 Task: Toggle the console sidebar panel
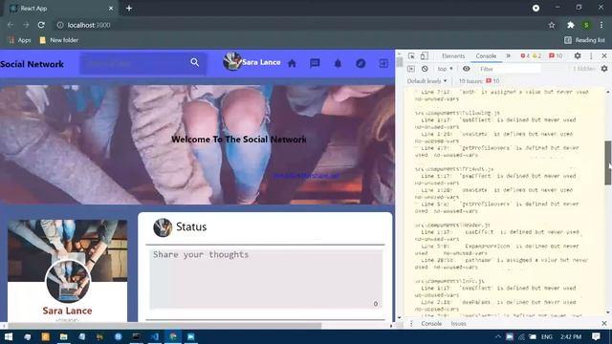(411, 69)
